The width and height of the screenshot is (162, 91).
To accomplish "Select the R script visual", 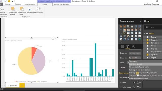I will pyautogui.click(x=128, y=39).
